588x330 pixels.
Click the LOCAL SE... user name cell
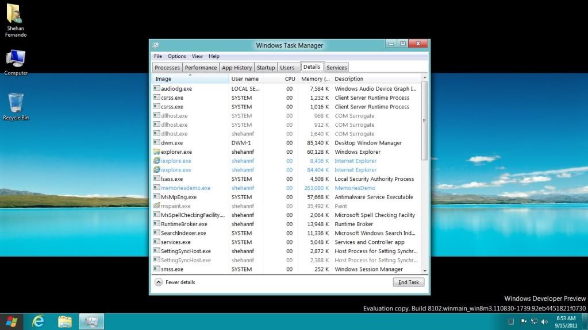tap(245, 89)
